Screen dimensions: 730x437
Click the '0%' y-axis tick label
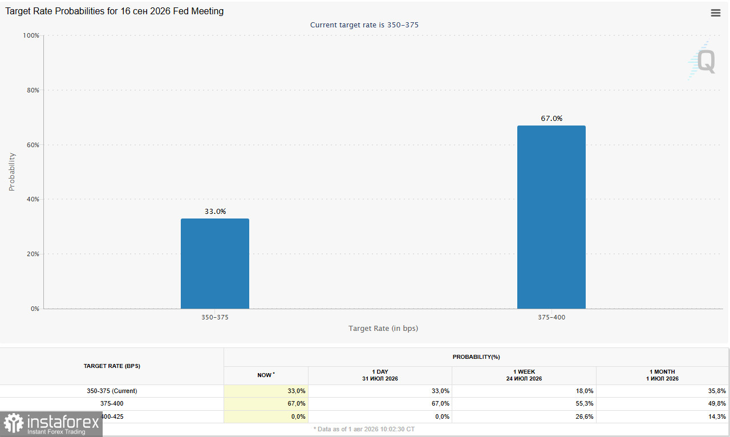pyautogui.click(x=35, y=309)
